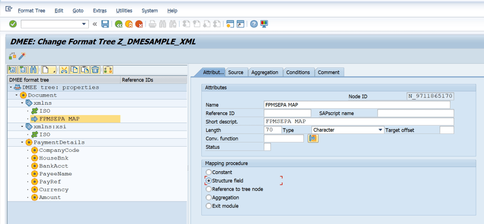
Task: Select the ISO node under xmlns:xsi
Action: click(44, 135)
